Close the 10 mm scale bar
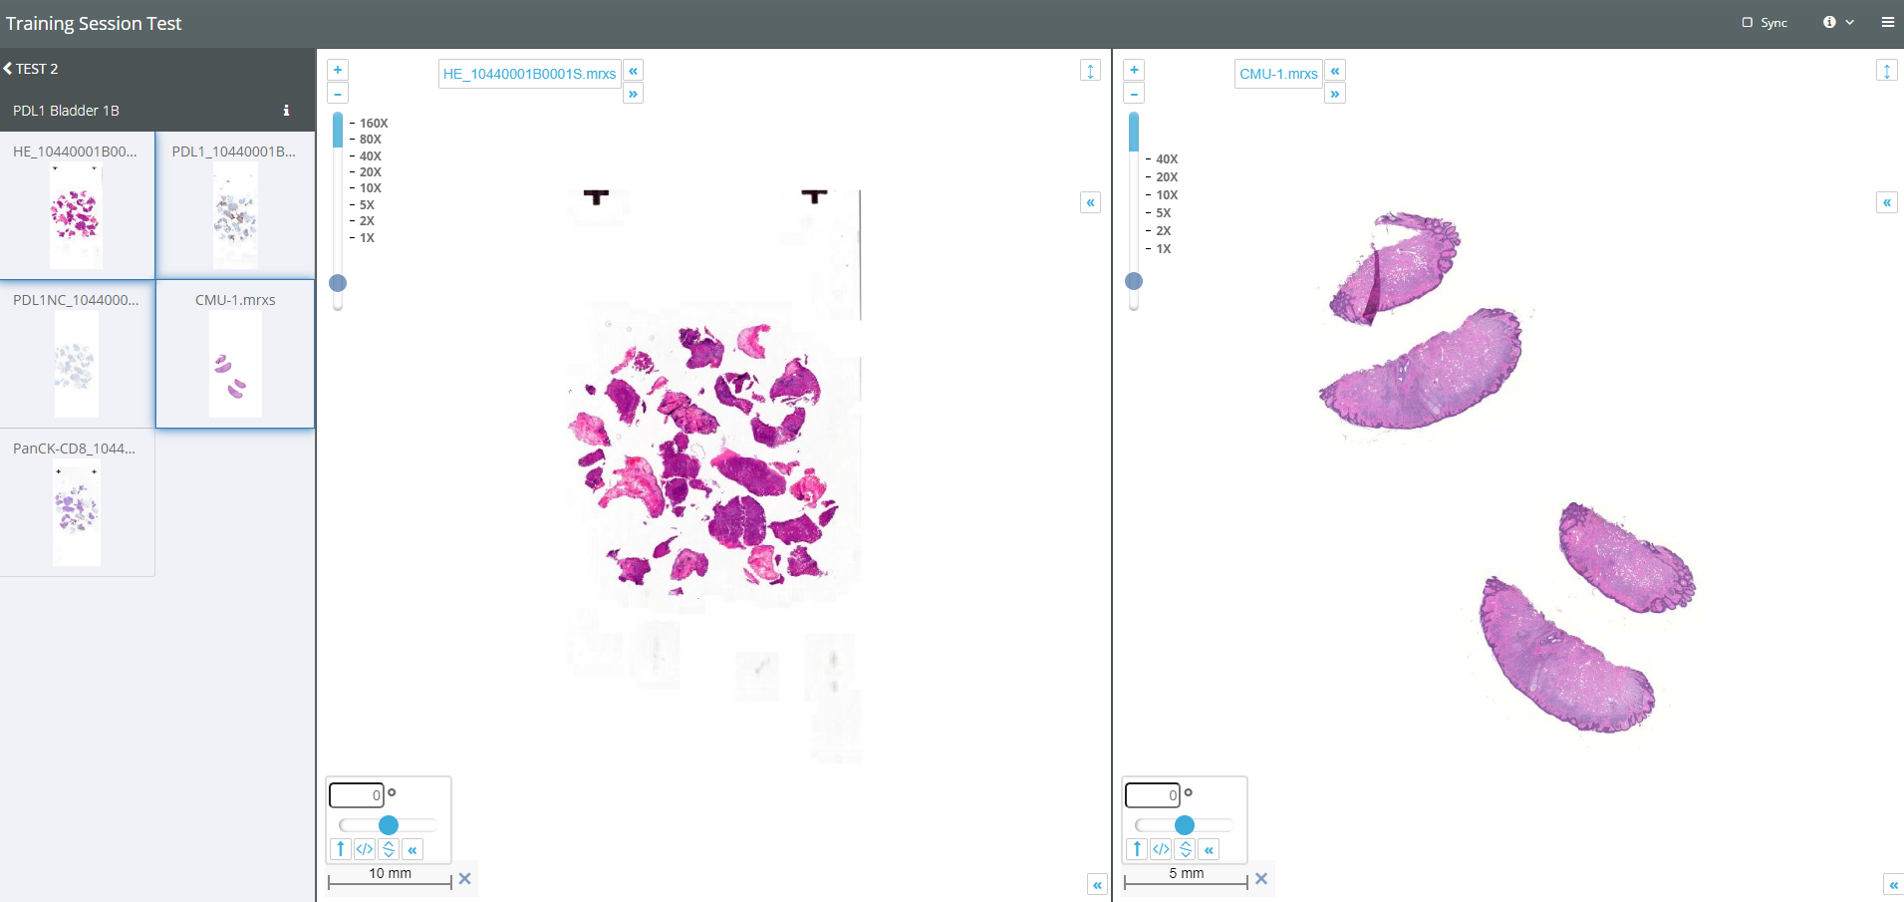Viewport: 1904px width, 902px height. click(x=464, y=878)
